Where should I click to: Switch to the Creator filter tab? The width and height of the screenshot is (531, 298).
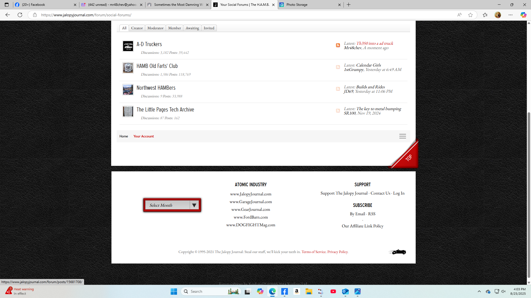137,28
